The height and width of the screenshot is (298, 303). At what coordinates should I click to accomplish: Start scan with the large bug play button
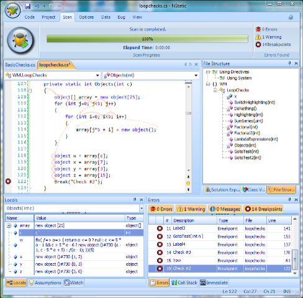tap(20, 40)
